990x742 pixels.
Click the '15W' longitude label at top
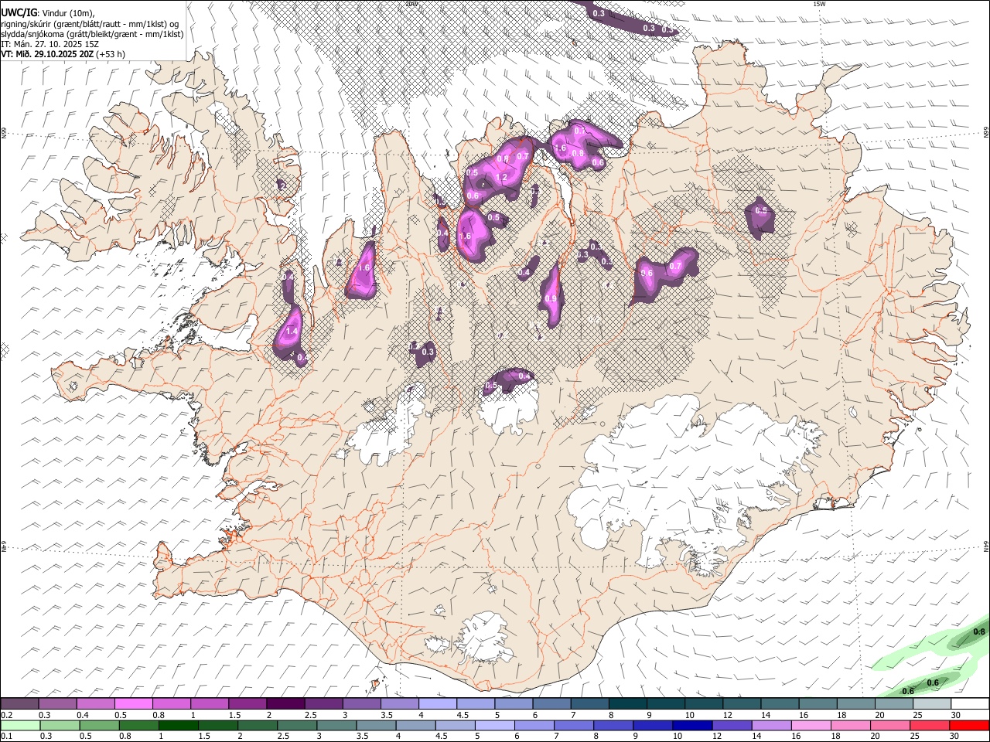click(820, 4)
